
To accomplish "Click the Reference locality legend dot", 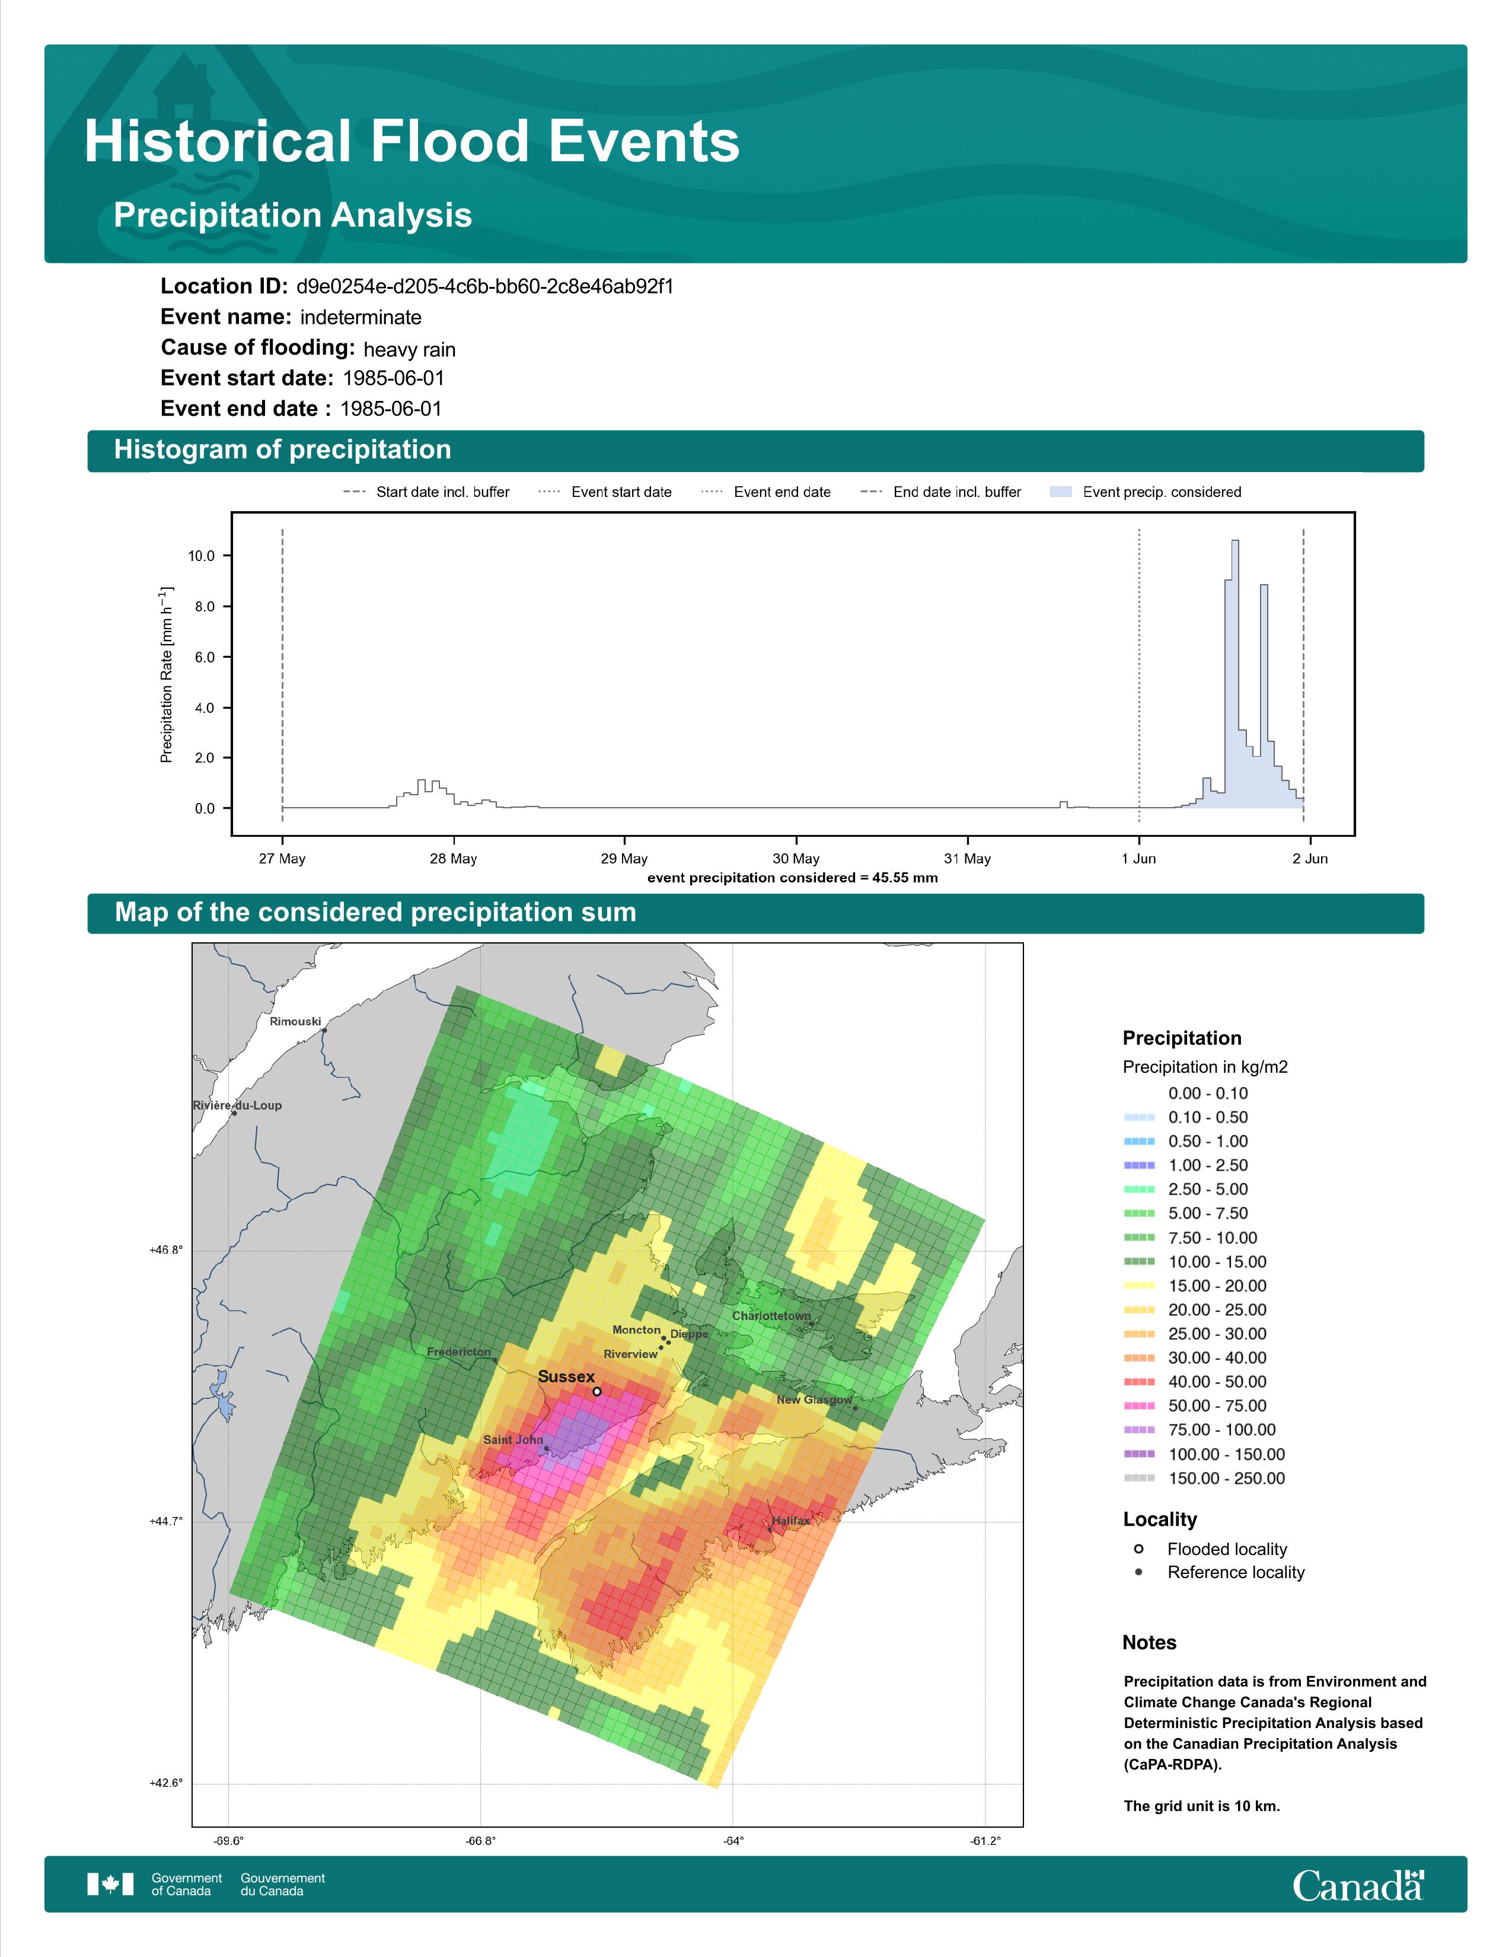I will [x=1138, y=1572].
